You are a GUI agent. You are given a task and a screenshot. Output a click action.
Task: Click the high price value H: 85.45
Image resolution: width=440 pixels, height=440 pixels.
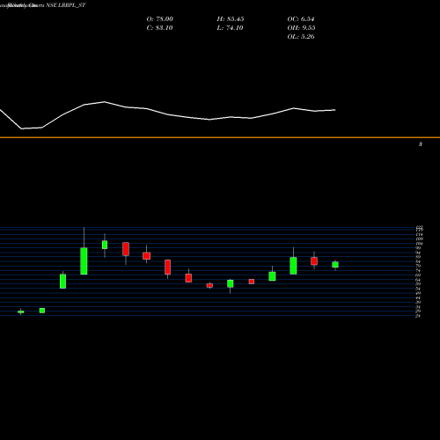[231, 19]
